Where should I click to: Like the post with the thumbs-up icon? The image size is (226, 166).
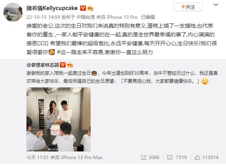[x=197, y=157]
